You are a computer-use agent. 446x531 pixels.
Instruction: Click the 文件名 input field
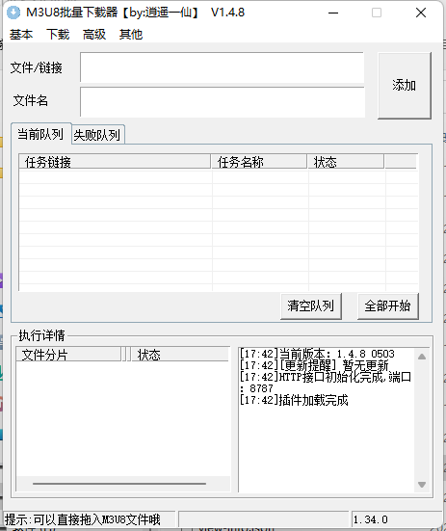click(x=223, y=102)
